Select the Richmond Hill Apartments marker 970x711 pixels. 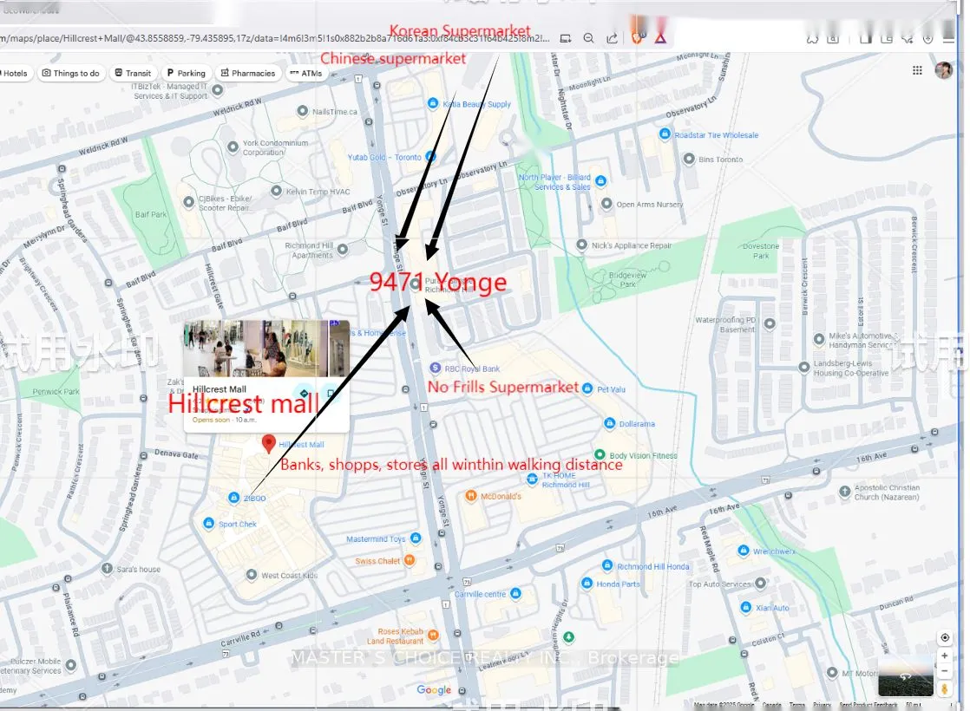pyautogui.click(x=343, y=249)
